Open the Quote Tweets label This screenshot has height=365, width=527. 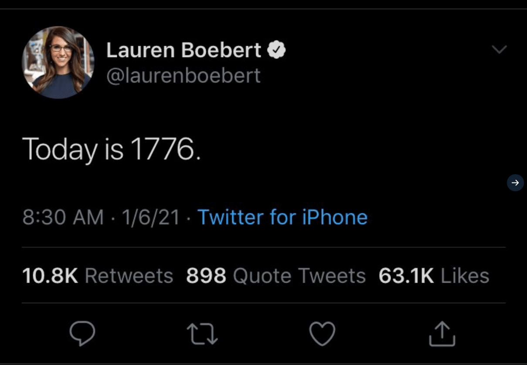(x=299, y=276)
